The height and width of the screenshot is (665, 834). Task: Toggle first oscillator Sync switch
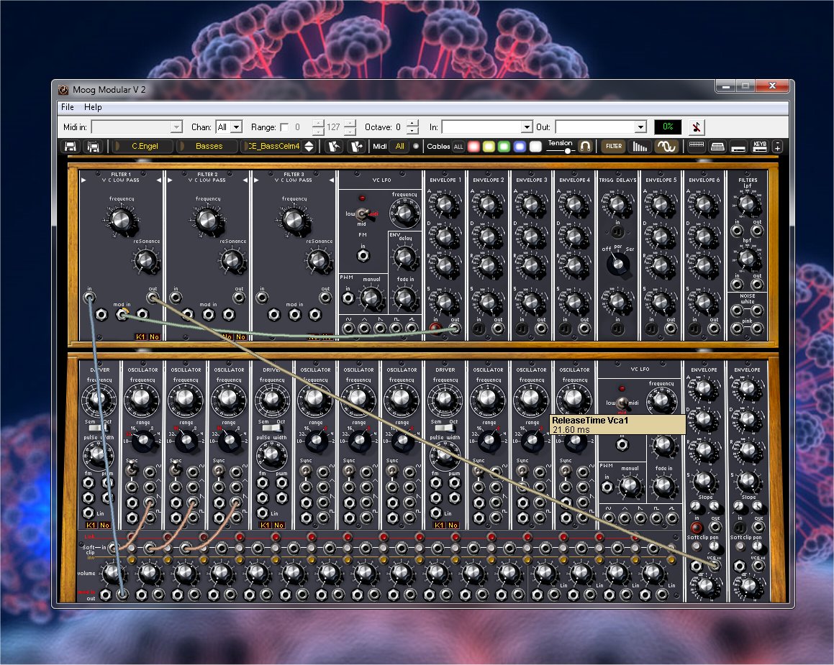point(132,470)
